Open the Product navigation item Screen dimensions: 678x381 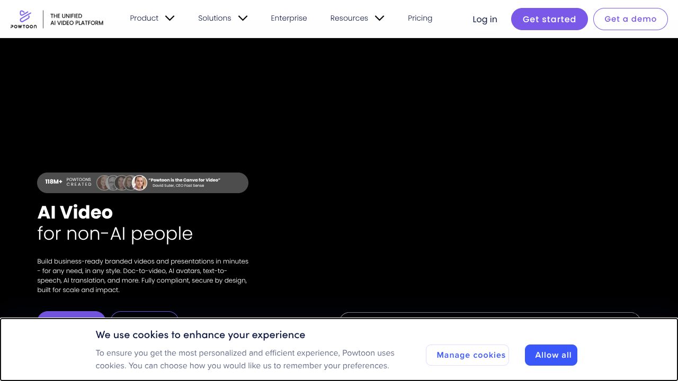[x=144, y=18]
